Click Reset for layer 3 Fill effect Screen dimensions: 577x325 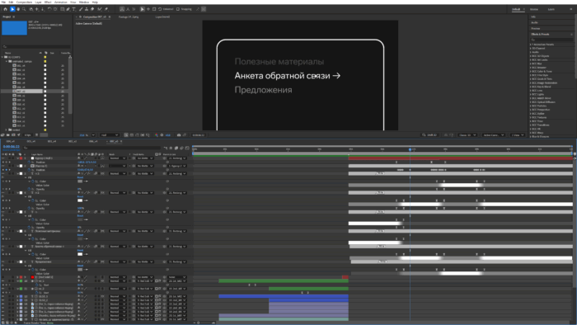(80, 177)
